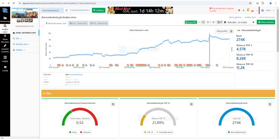Click 'Ukryj punkty' button on chart
Screen dimensions: 279x139
coord(222,31)
